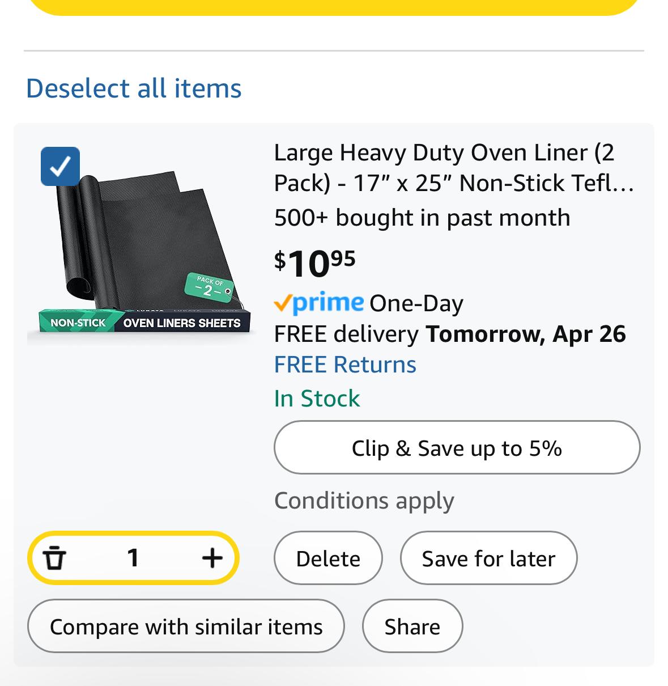Viewport: 668px width, 686px height.
Task: Click the quantity number 1 field
Action: (133, 558)
